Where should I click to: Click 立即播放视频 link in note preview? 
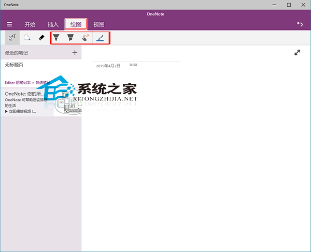(x=21, y=111)
